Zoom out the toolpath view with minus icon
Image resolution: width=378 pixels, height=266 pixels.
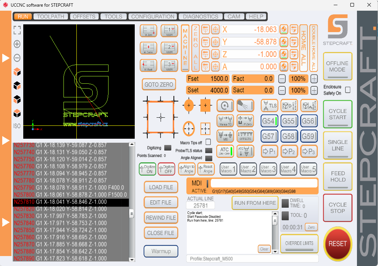tap(17, 58)
